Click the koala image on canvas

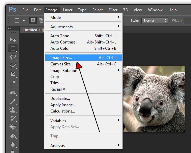click(x=154, y=99)
